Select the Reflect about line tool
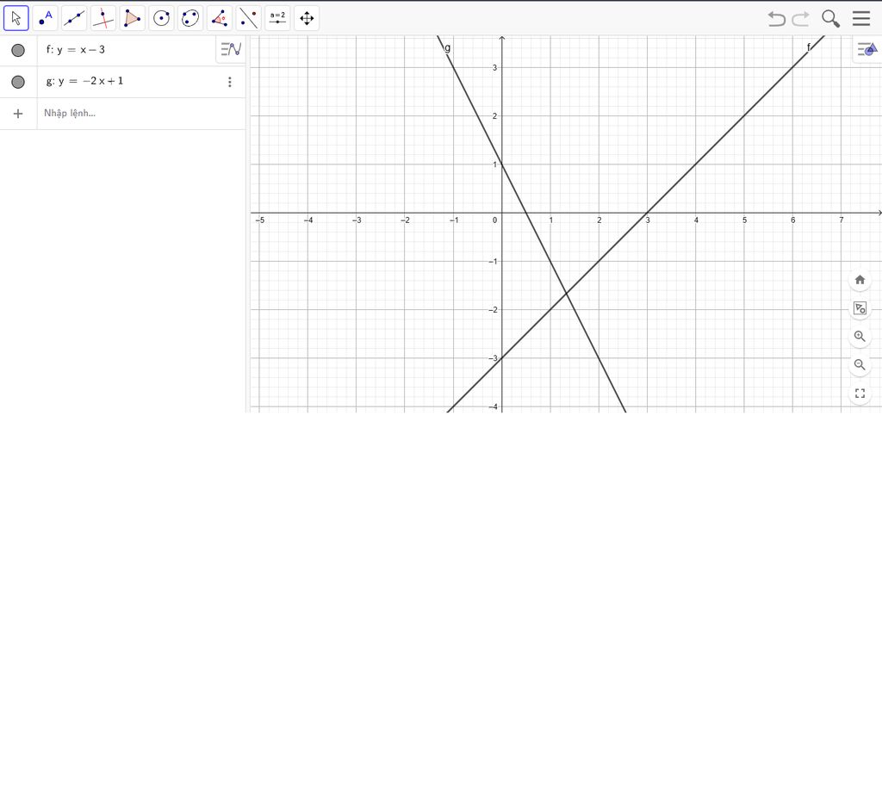The width and height of the screenshot is (882, 806). click(249, 19)
